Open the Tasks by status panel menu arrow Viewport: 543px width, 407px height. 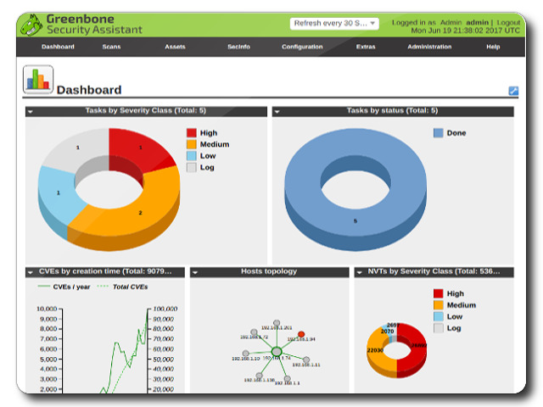pyautogui.click(x=277, y=111)
